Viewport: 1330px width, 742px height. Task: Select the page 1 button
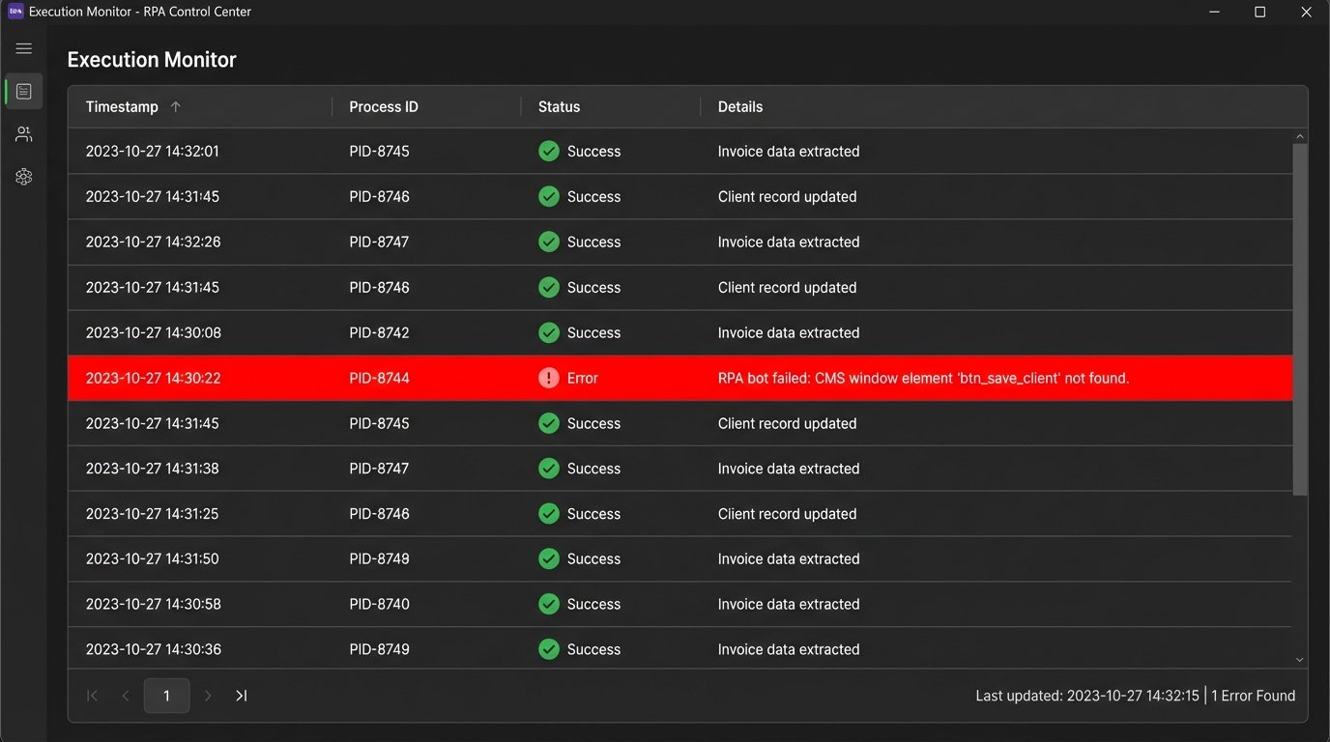point(166,695)
